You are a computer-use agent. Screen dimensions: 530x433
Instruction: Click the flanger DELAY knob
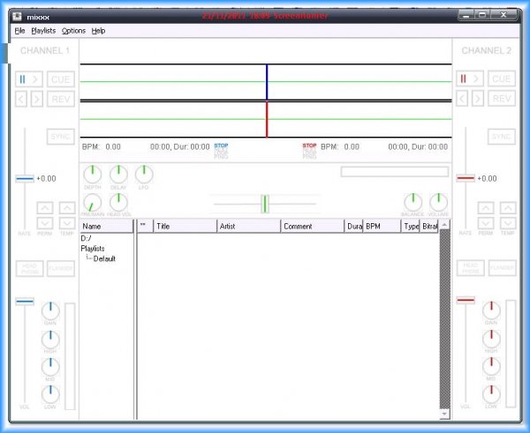118,174
